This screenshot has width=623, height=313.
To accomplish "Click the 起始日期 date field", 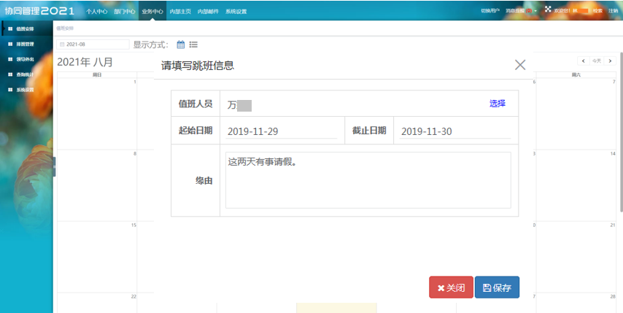I will coord(281,131).
